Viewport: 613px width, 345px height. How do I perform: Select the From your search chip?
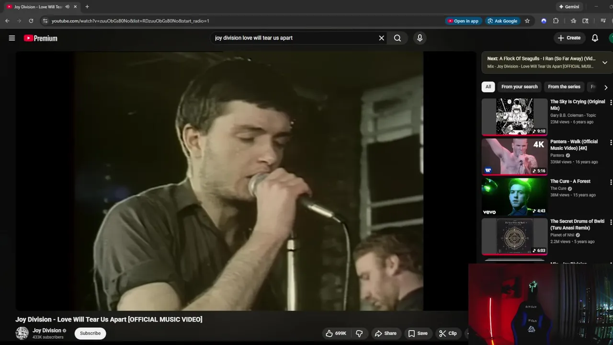(520, 87)
